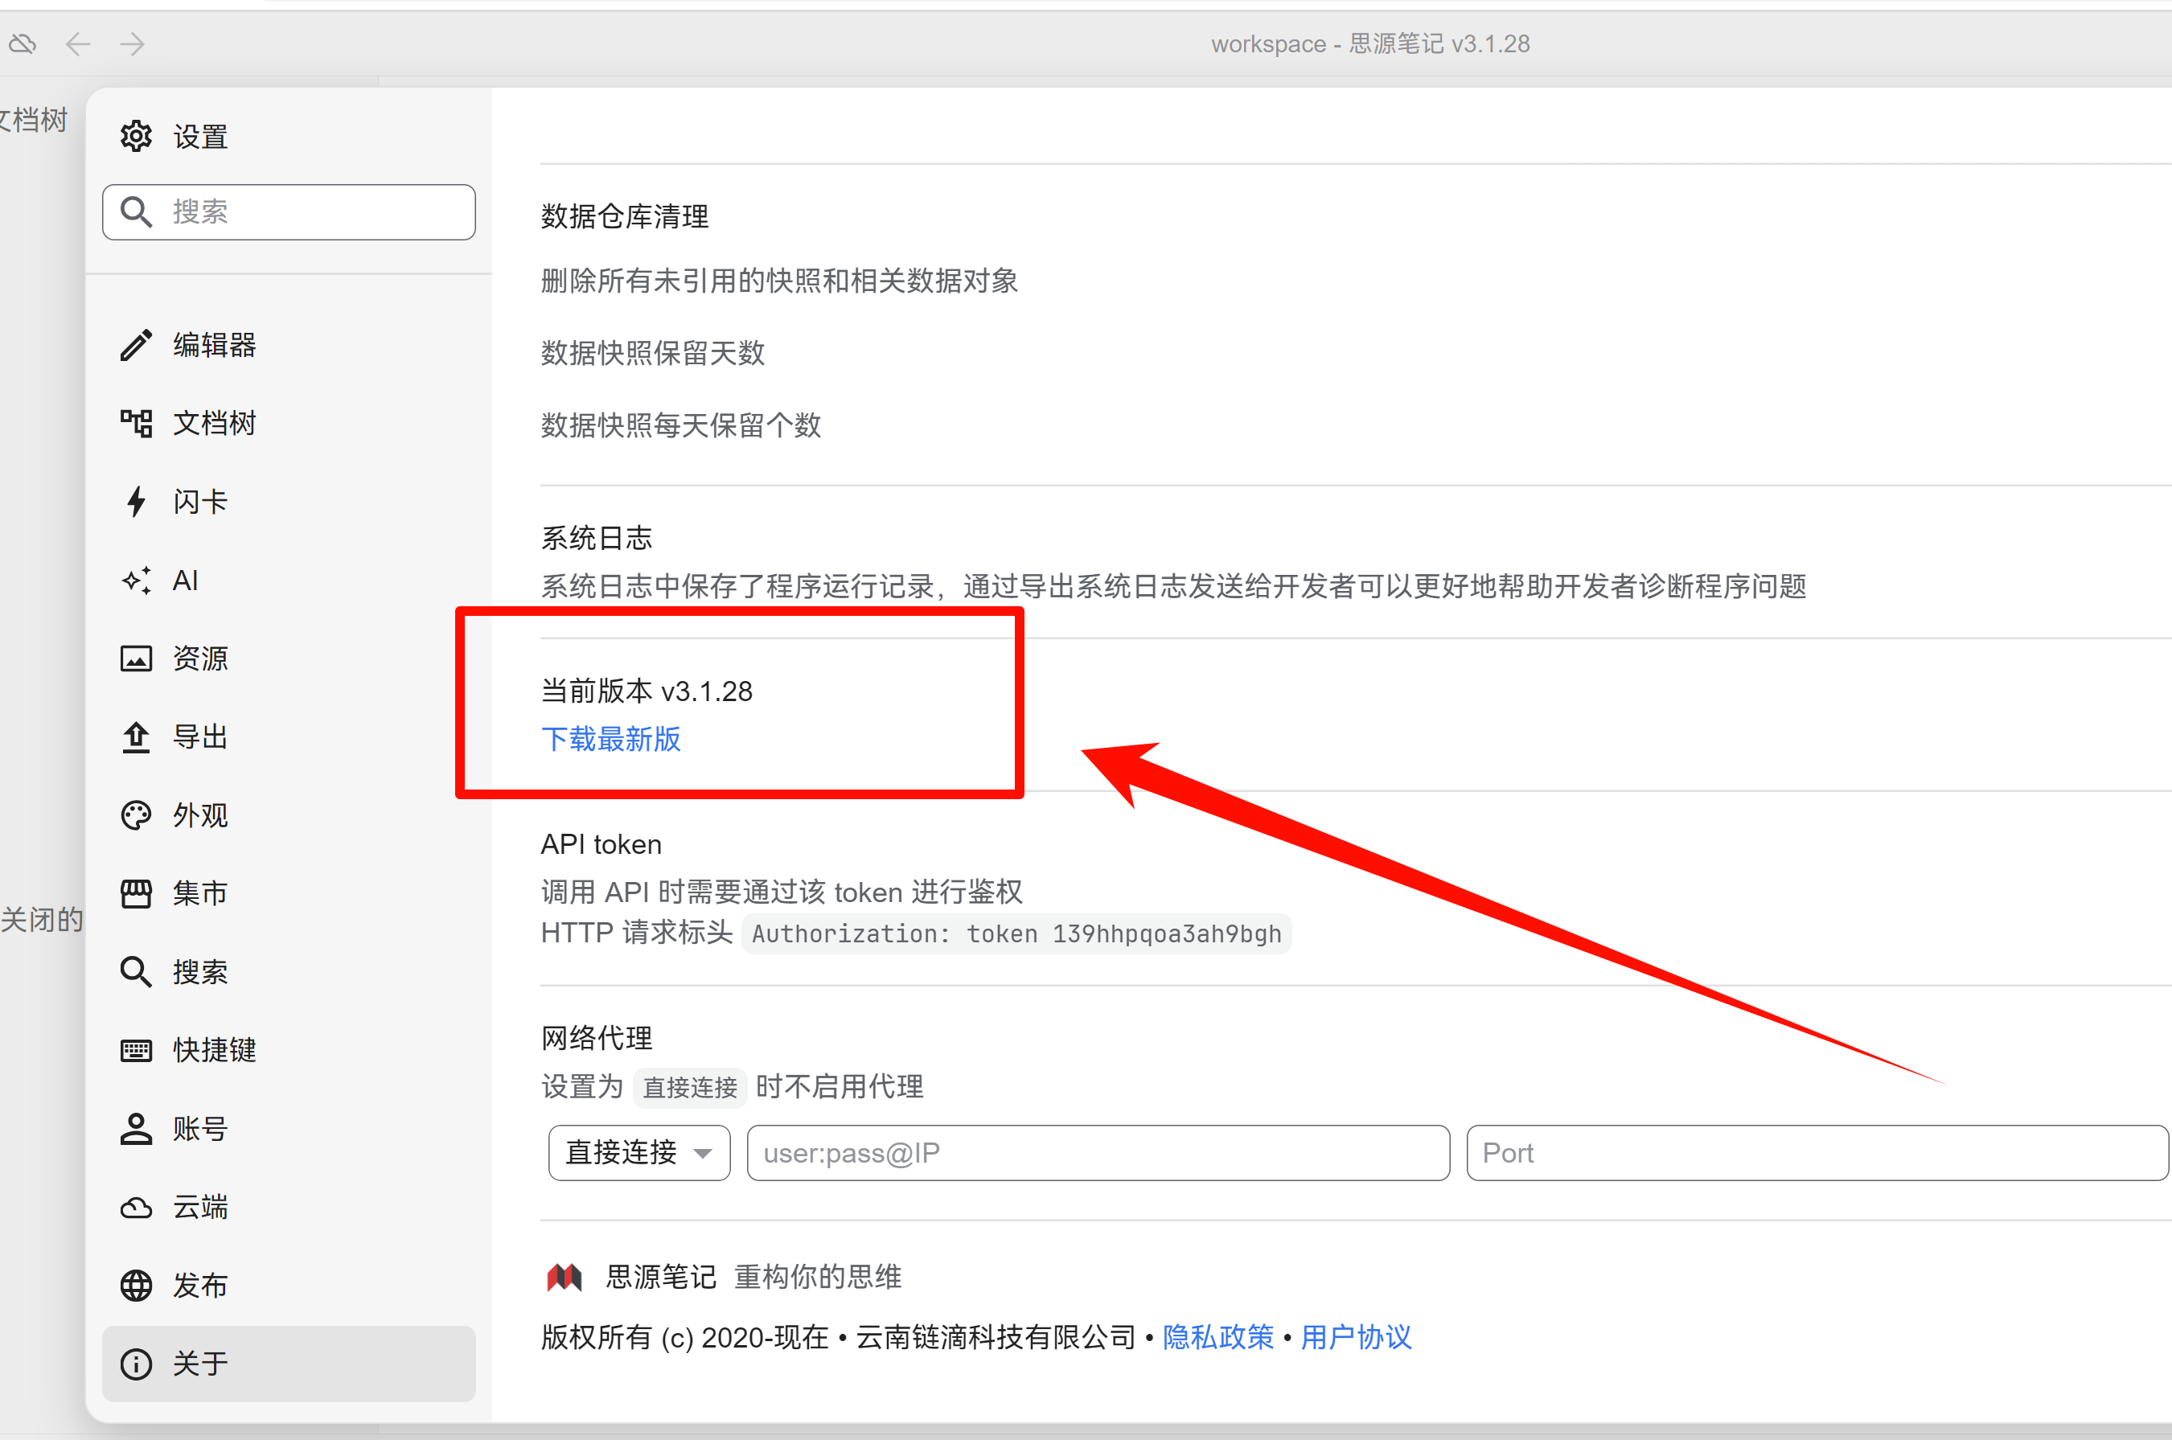Go back with the left arrow
2172x1440 pixels.
click(78, 43)
